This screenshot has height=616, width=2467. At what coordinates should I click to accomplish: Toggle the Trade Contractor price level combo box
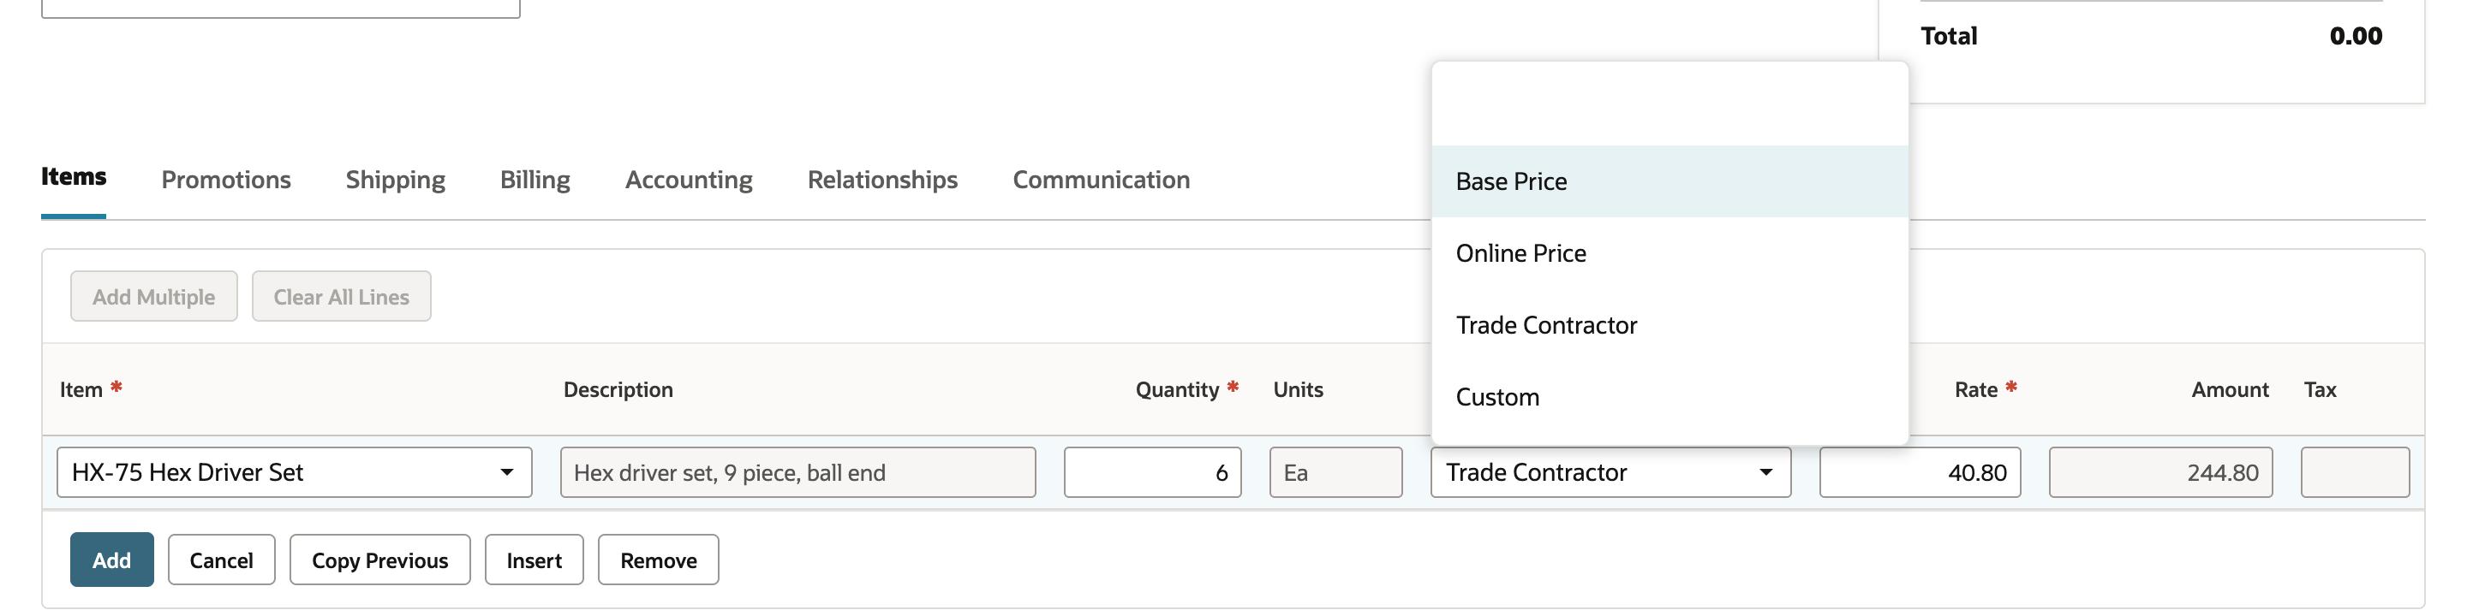(x=1610, y=472)
